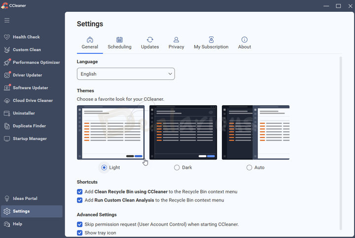Open the Privacy tab label

tap(177, 47)
